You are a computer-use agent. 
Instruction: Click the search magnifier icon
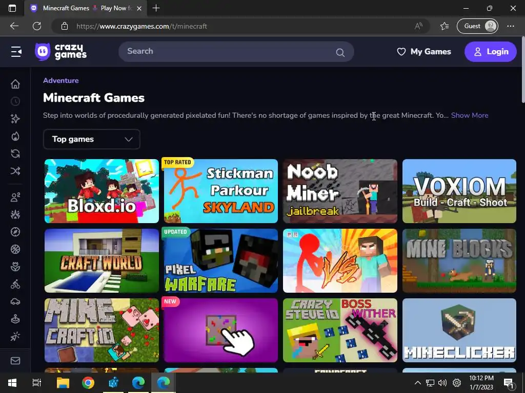[340, 53]
